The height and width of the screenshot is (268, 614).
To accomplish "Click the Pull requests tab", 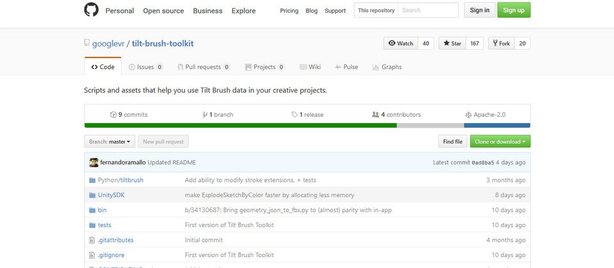I will [x=203, y=67].
